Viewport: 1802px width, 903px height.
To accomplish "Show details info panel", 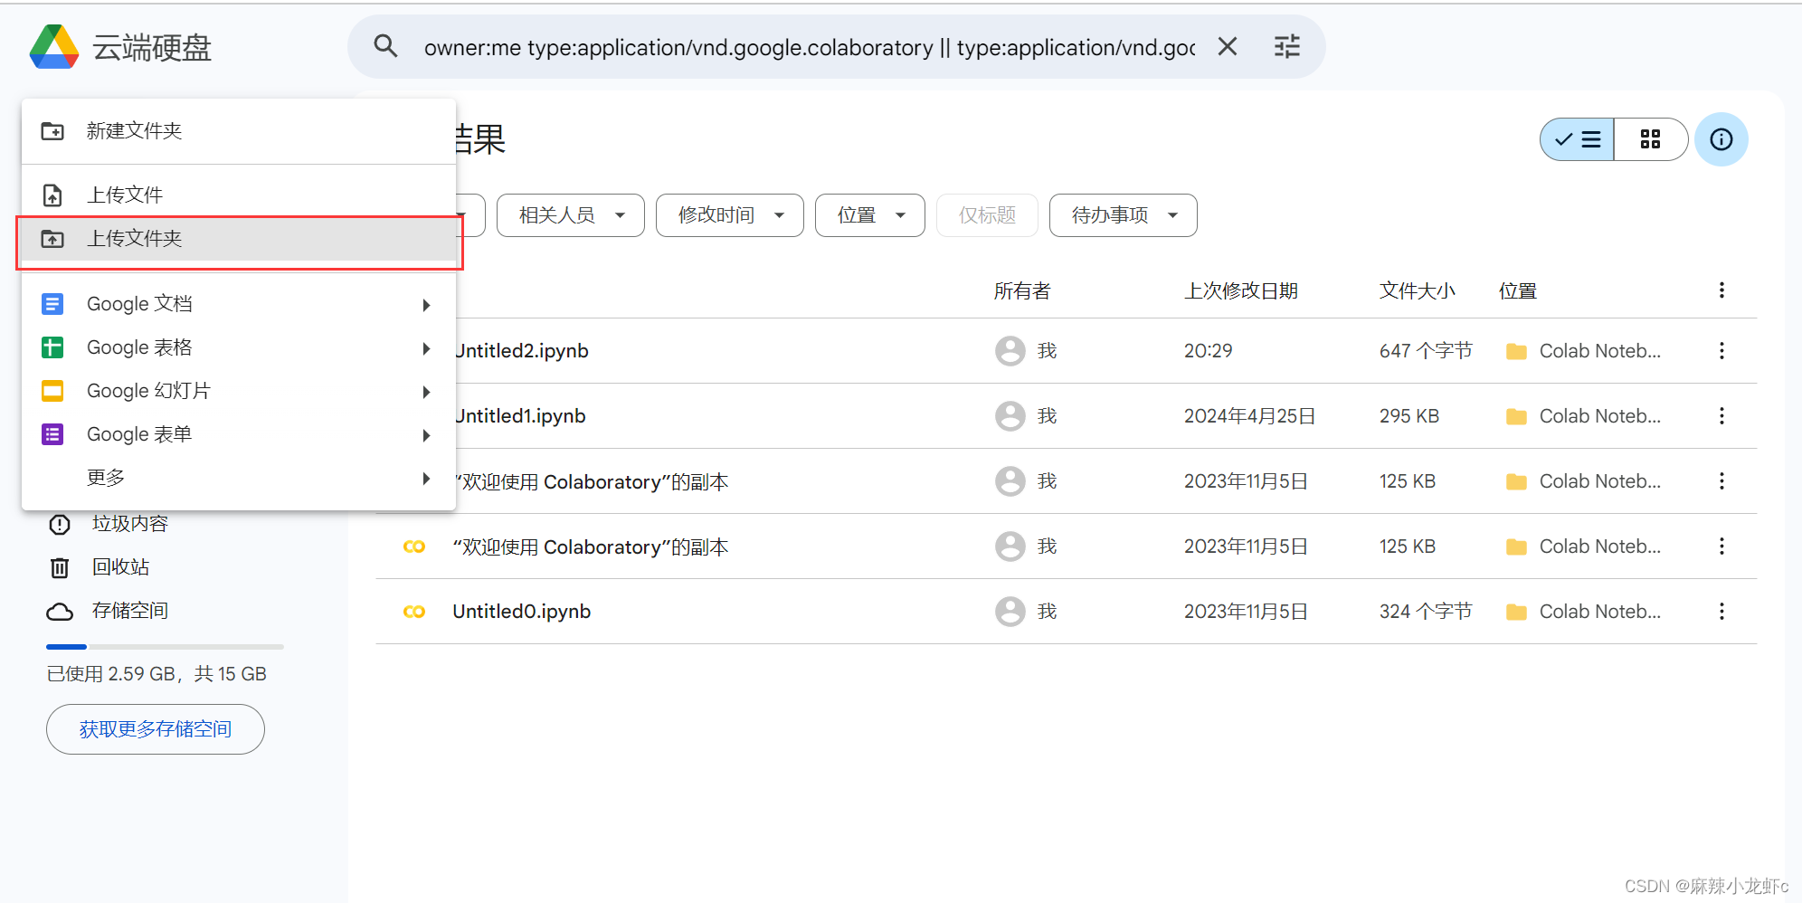I will [1721, 139].
